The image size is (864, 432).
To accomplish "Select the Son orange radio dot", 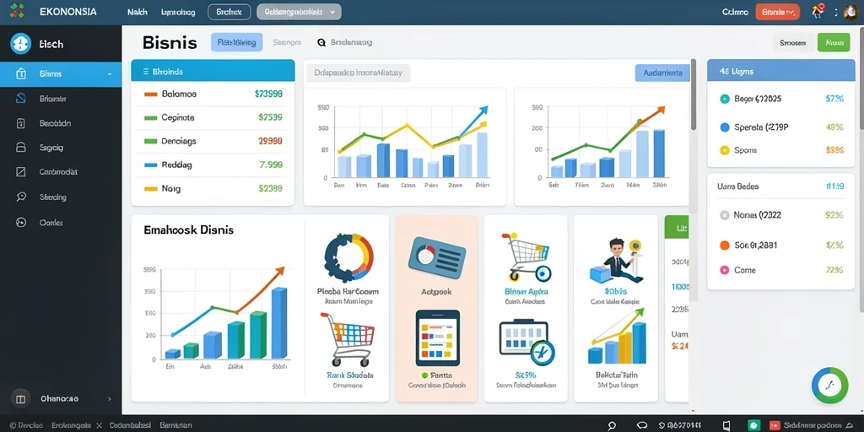I will pos(725,246).
